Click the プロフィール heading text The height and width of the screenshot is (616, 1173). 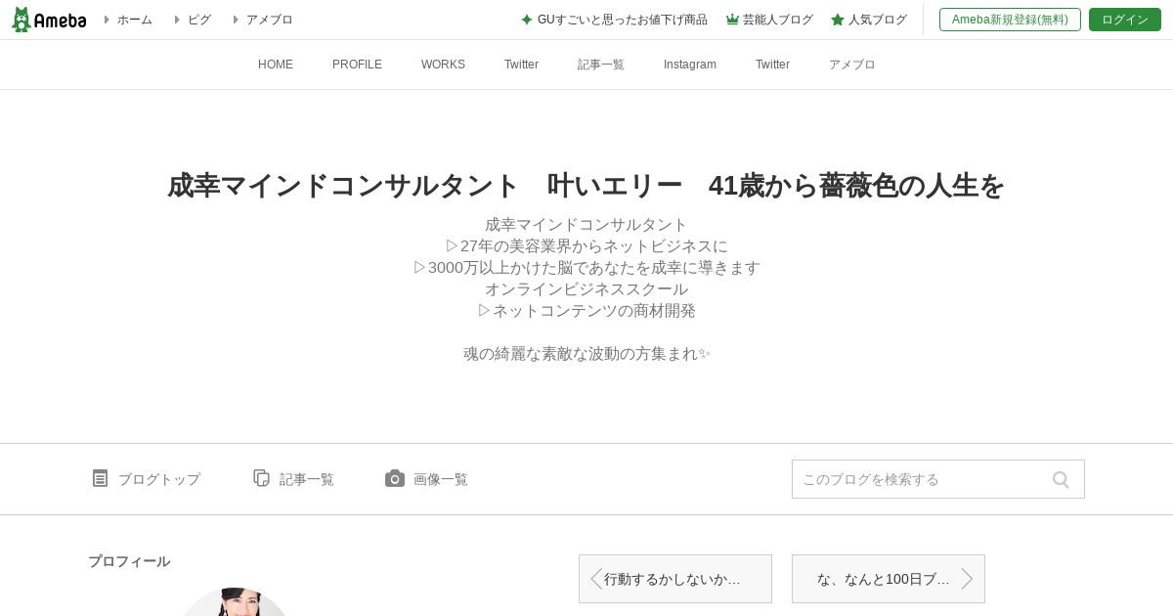click(x=129, y=561)
